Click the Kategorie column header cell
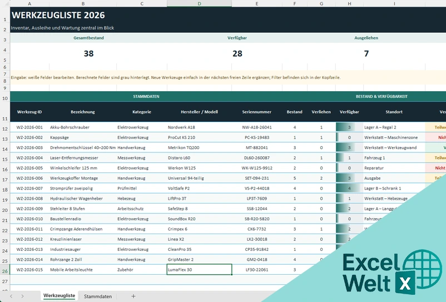 pyautogui.click(x=142, y=112)
